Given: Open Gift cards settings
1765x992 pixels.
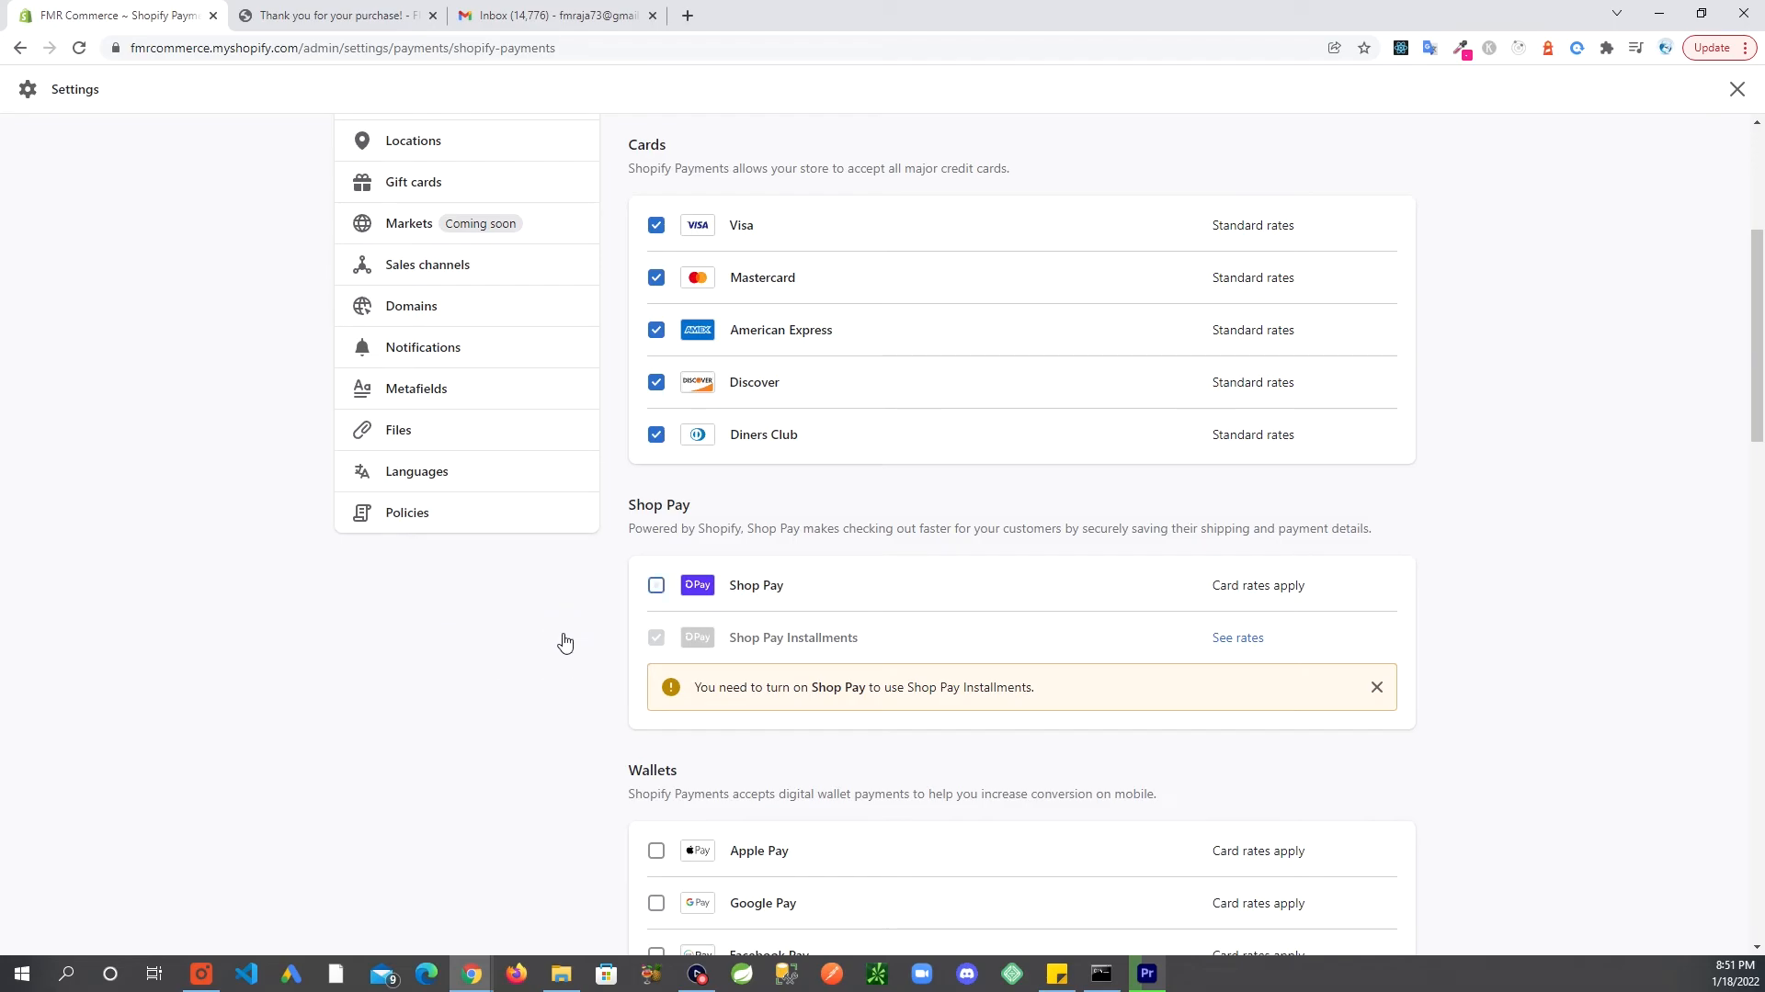Looking at the screenshot, I should tap(467, 182).
